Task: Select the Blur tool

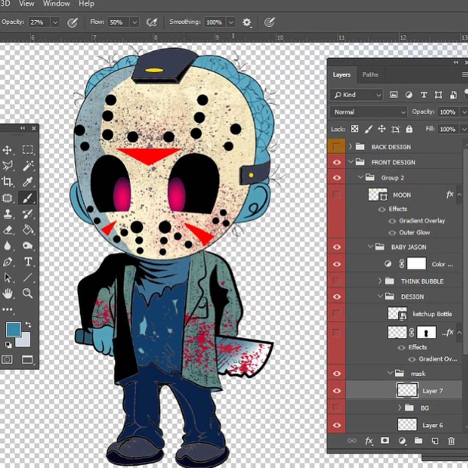Action: (x=7, y=246)
